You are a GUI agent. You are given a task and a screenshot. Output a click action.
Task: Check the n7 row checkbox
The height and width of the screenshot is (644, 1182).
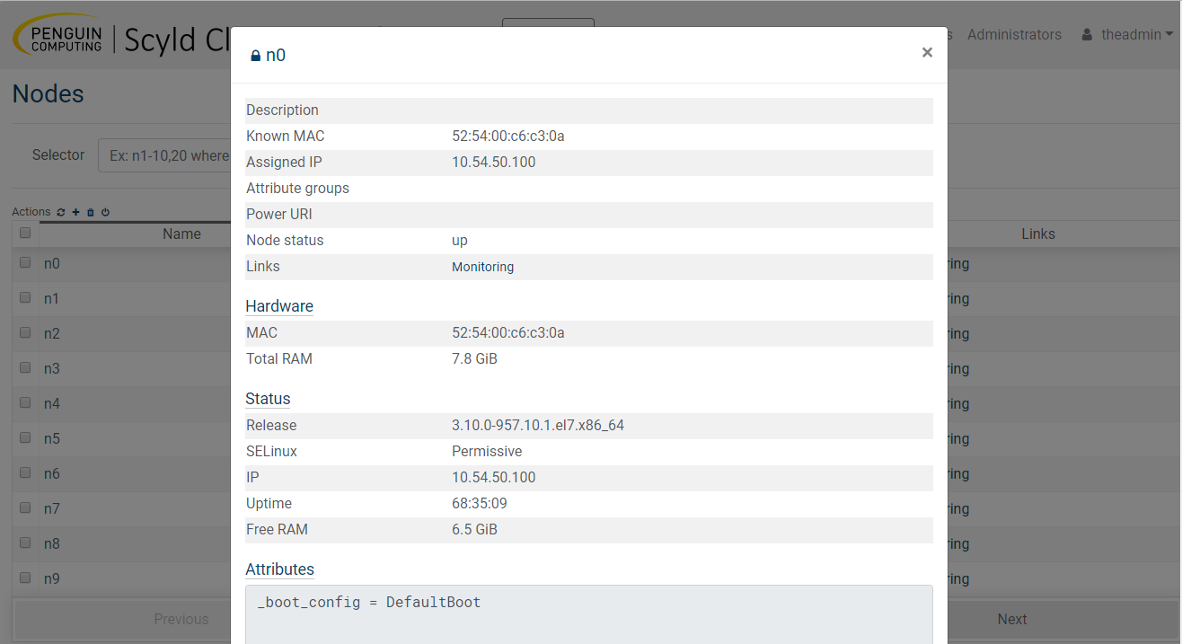25,508
